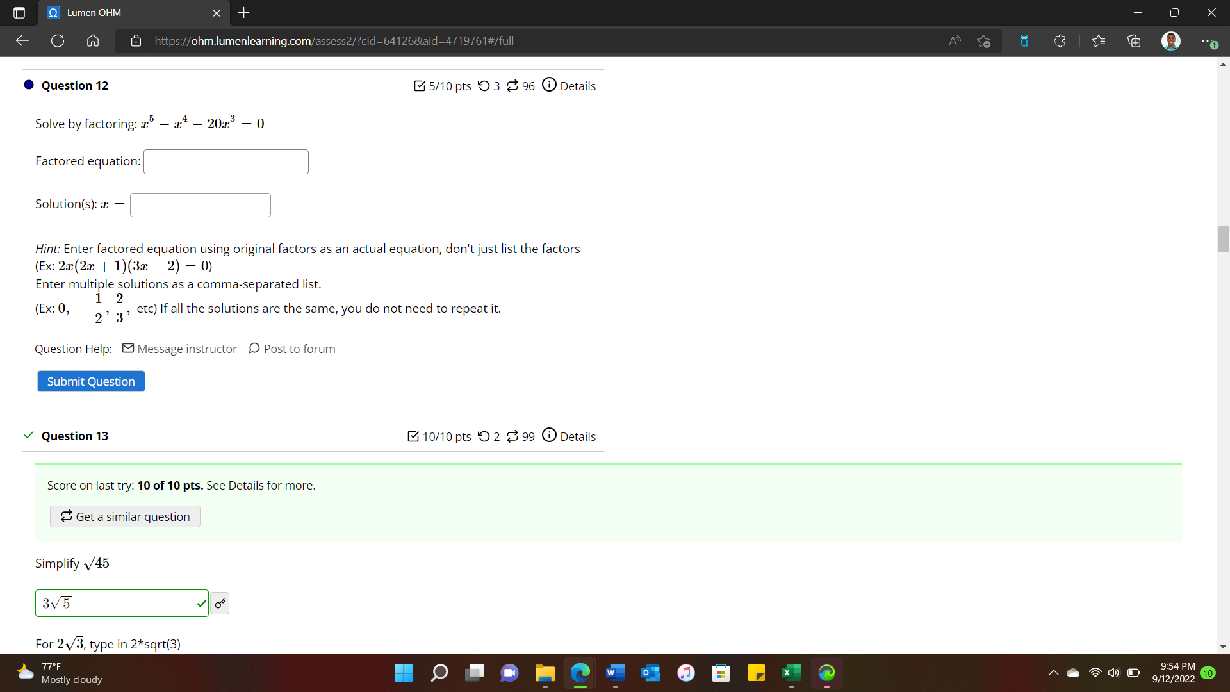Click the Question 12 Details info icon

click(549, 85)
